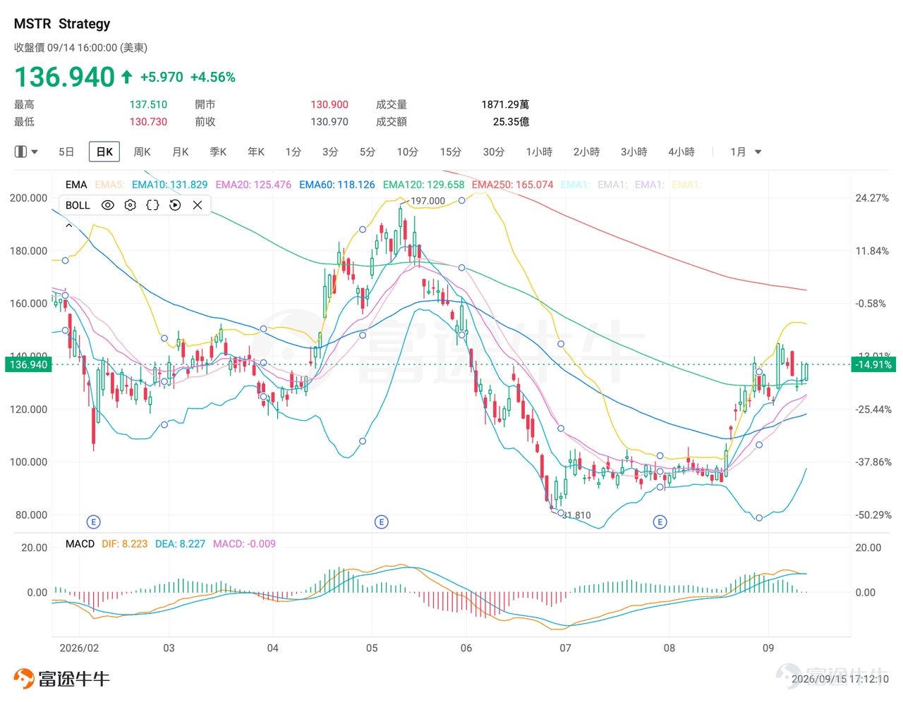Screen dimensions: 903x702
Task: Click earnings E marker in February 2026
Action: click(93, 522)
